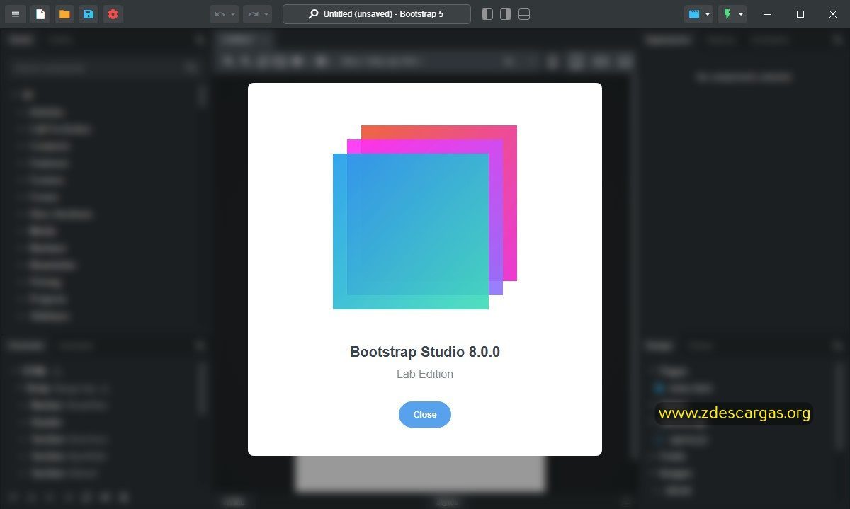850x509 pixels.
Task: Create a new design with the page icon
Action: pyautogui.click(x=40, y=14)
